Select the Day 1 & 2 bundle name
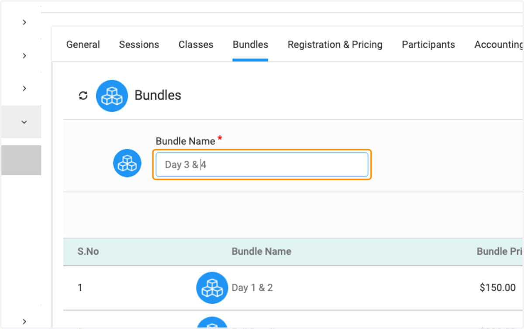Screen dimensions: 524x329 pos(252,288)
